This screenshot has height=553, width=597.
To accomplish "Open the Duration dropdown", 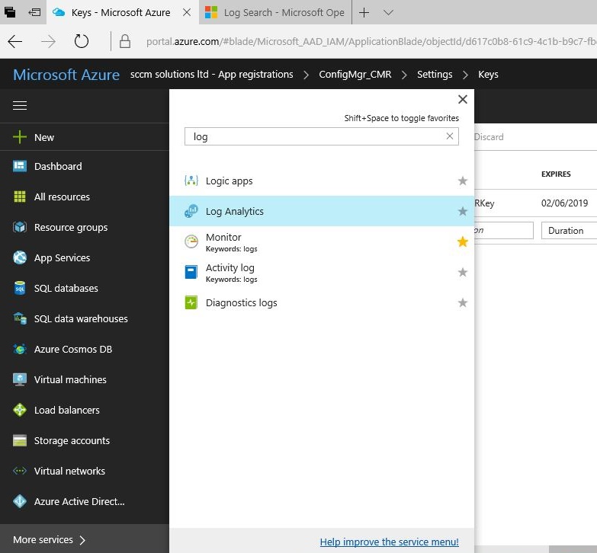I will point(568,231).
